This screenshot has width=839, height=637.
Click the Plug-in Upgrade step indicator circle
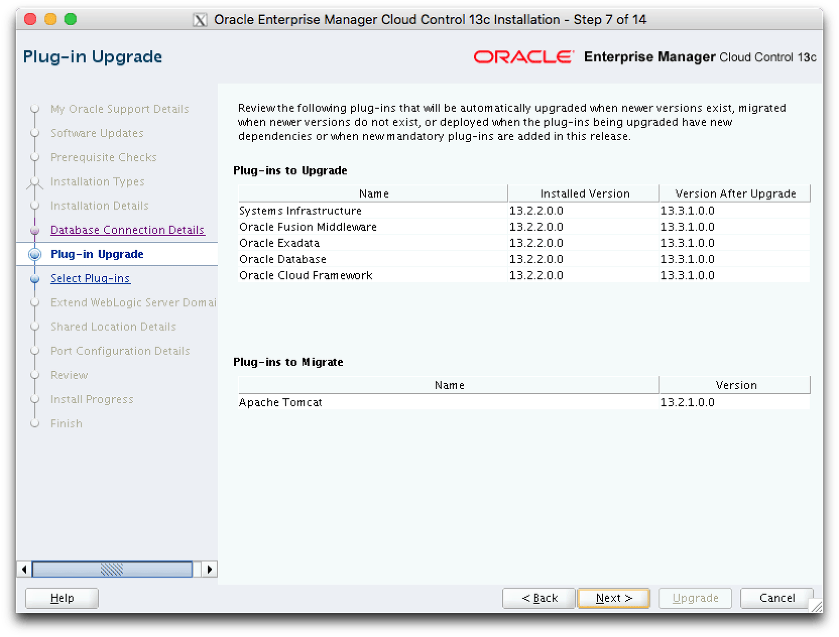[x=35, y=254]
